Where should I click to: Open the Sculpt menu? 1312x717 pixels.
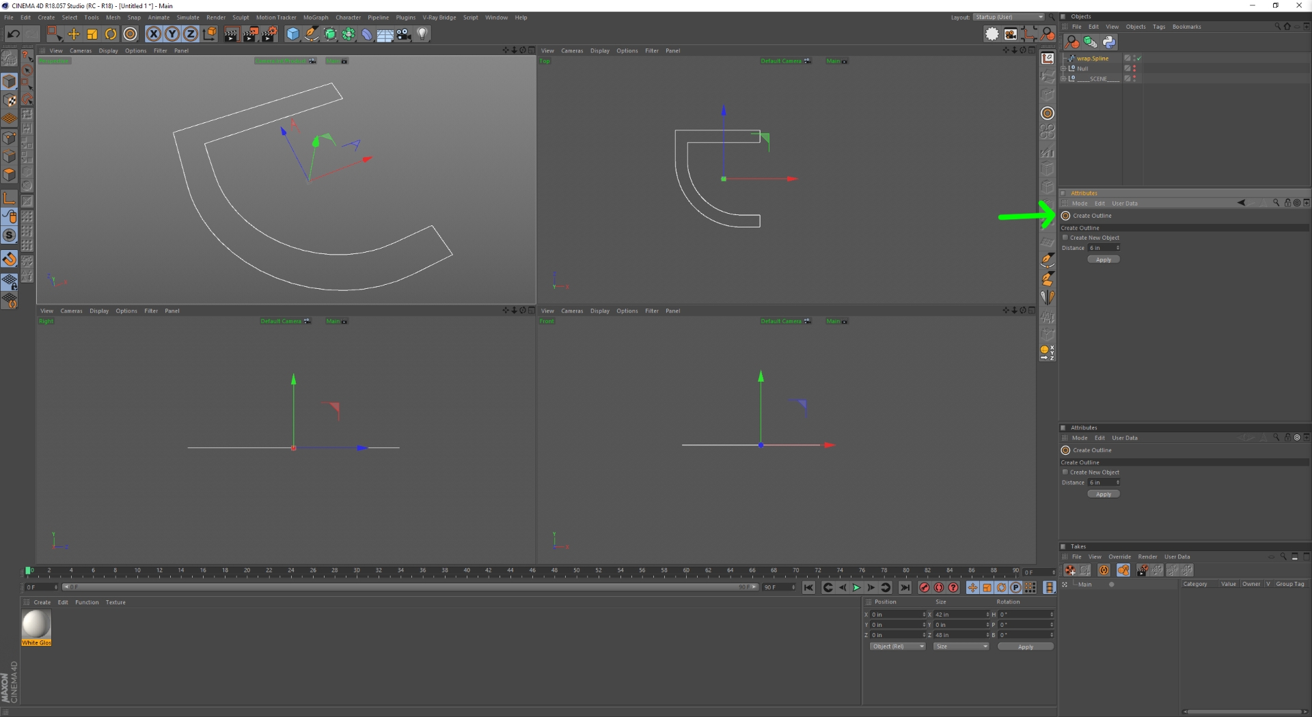[241, 18]
